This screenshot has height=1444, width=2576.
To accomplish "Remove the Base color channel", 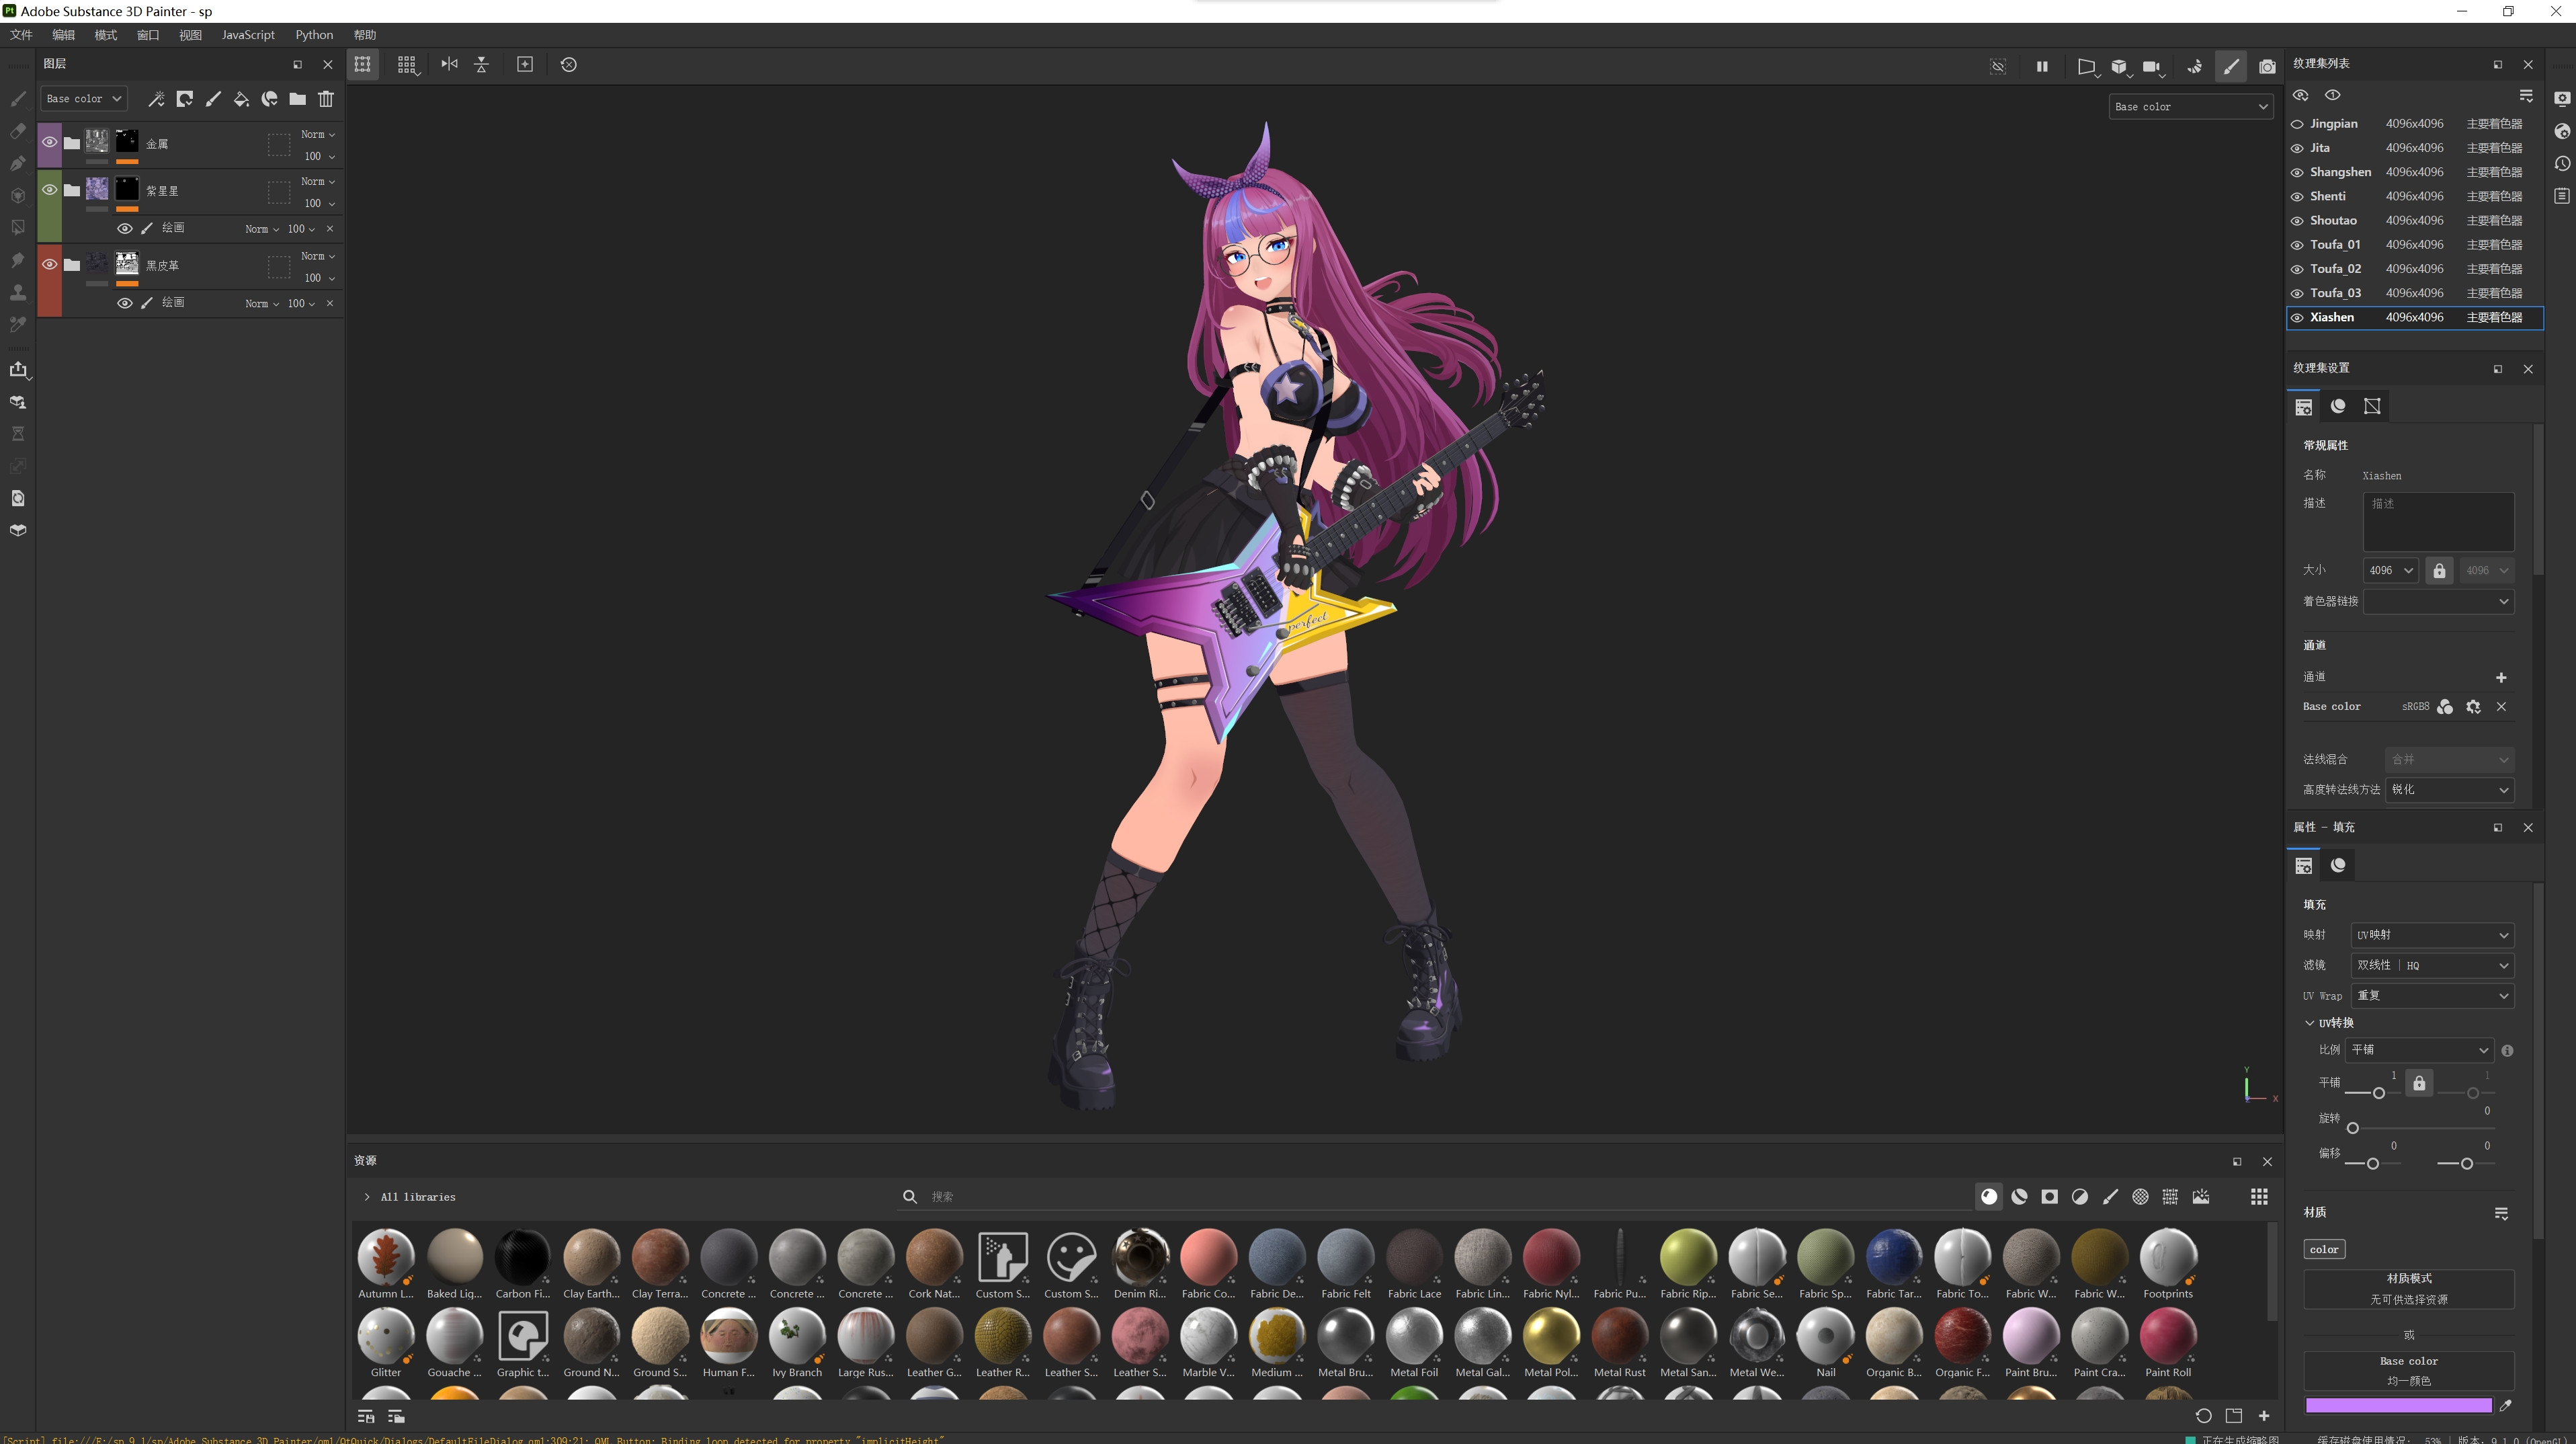I will click(2501, 707).
